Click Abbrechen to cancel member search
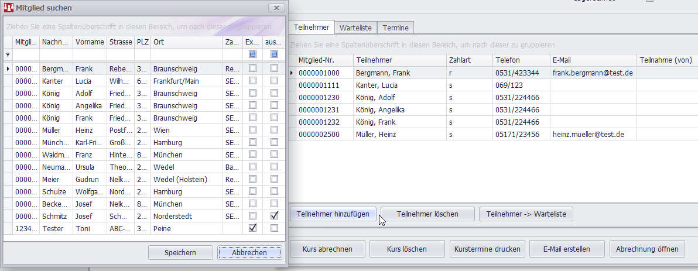The height and width of the screenshot is (271, 698). click(249, 252)
